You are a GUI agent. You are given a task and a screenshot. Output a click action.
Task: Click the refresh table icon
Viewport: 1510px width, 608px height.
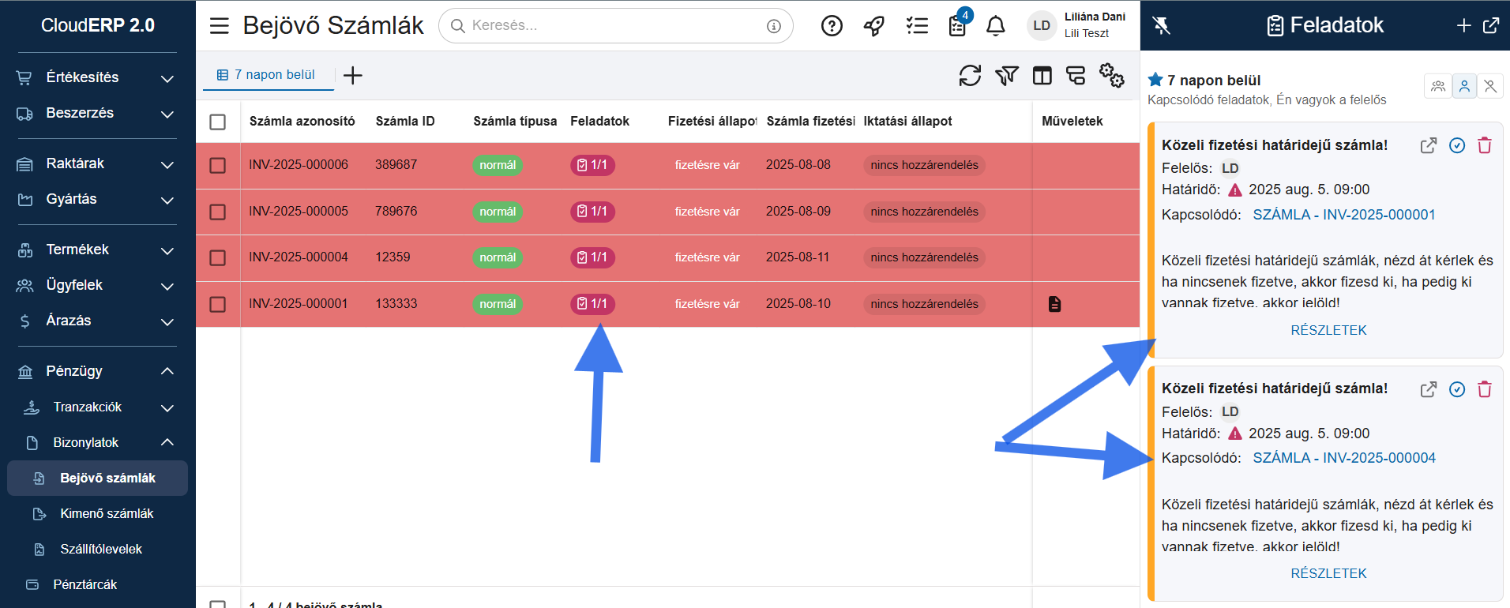pyautogui.click(x=970, y=76)
